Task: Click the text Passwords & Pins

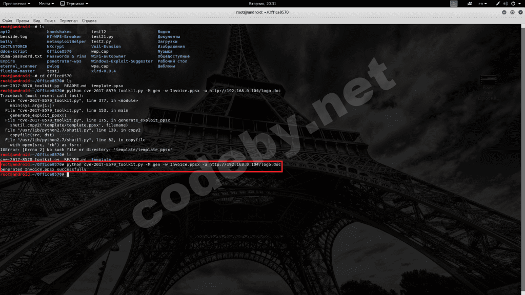Action: click(x=66, y=56)
